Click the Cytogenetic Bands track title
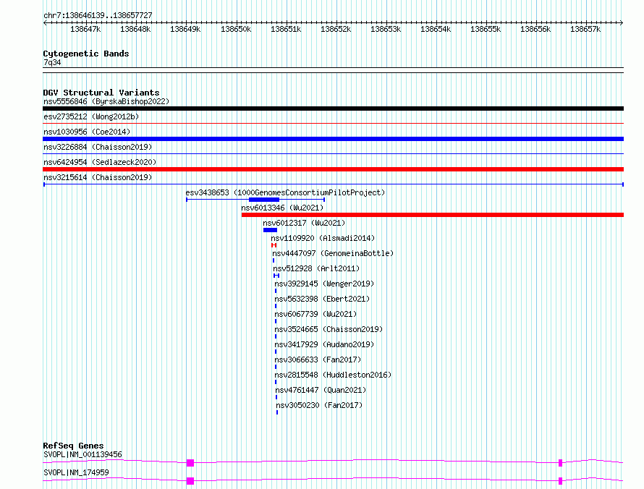Image resolution: width=644 pixels, height=489 pixels. pos(86,54)
